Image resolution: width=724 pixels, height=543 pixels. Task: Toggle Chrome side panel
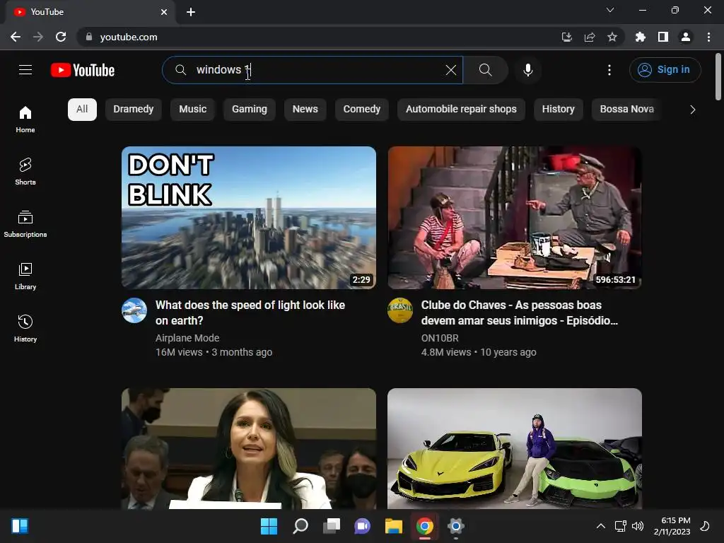(x=663, y=37)
